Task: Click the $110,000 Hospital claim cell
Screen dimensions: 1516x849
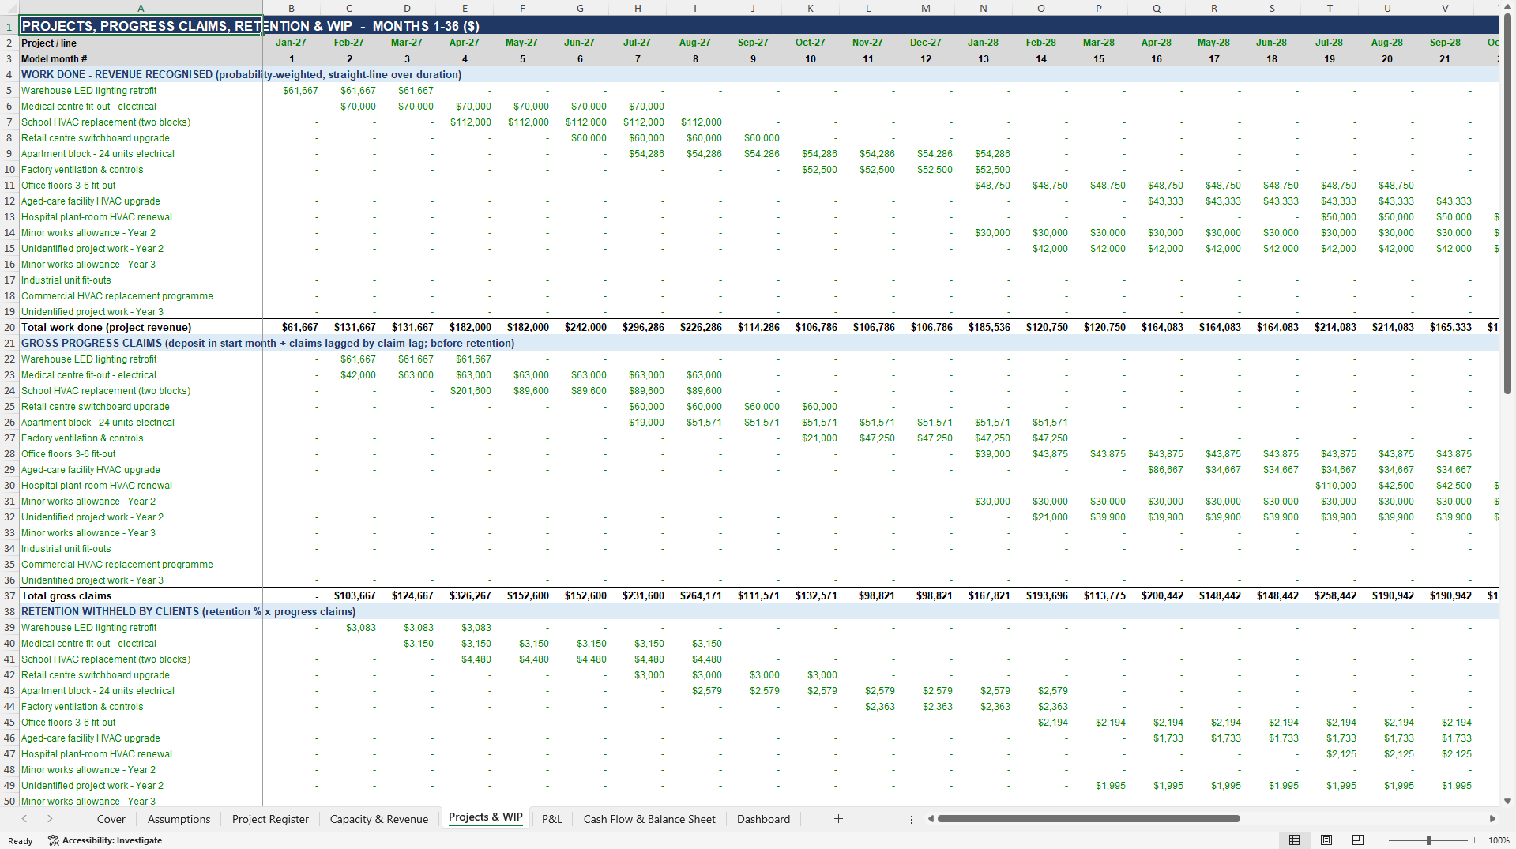Action: click(1330, 485)
